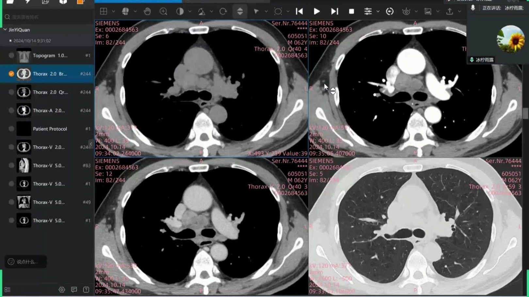The height and width of the screenshot is (297, 529).
Task: Check the Thorax-A 2.0 series radio
Action: click(x=11, y=111)
